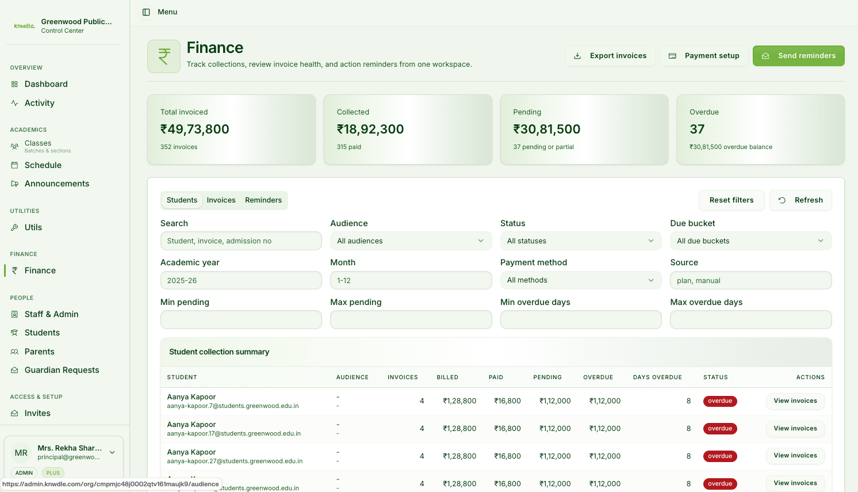The height and width of the screenshot is (492, 858).
Task: Click the Finance rupee icon in sidebar
Action: [x=14, y=270]
